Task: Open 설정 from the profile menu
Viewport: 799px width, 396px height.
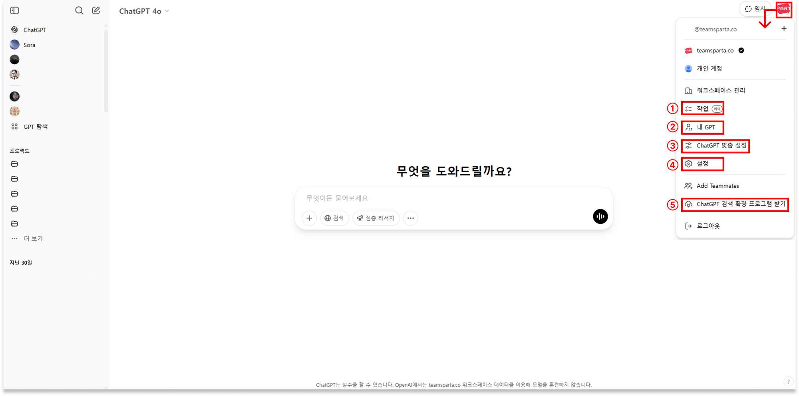Action: click(x=703, y=164)
